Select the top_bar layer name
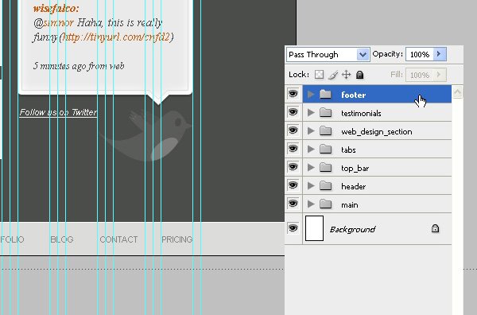This screenshot has width=477, height=315. point(355,169)
